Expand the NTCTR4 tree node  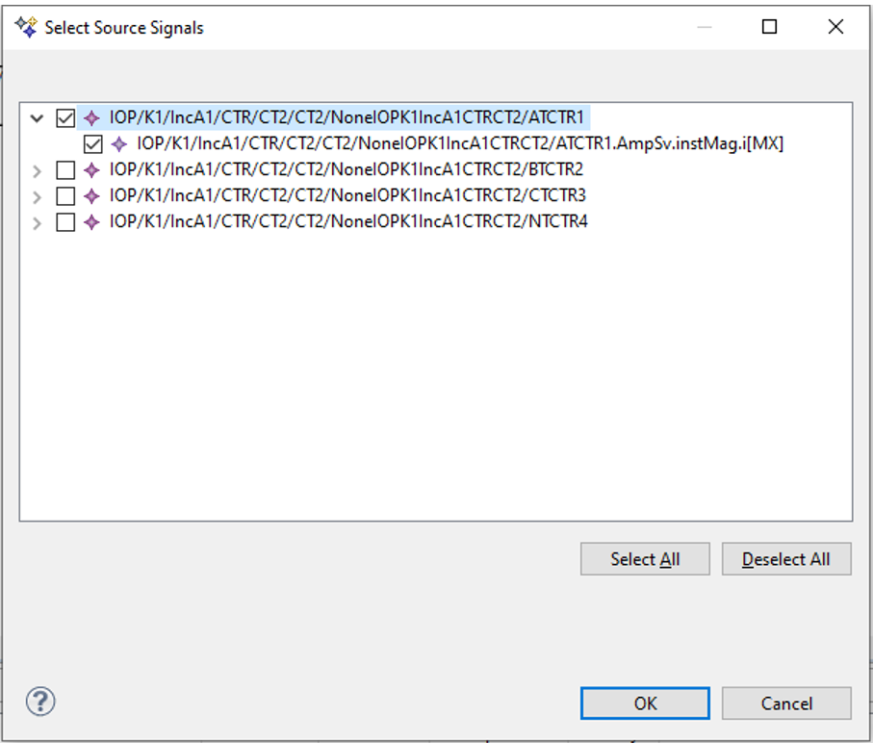[x=38, y=223]
